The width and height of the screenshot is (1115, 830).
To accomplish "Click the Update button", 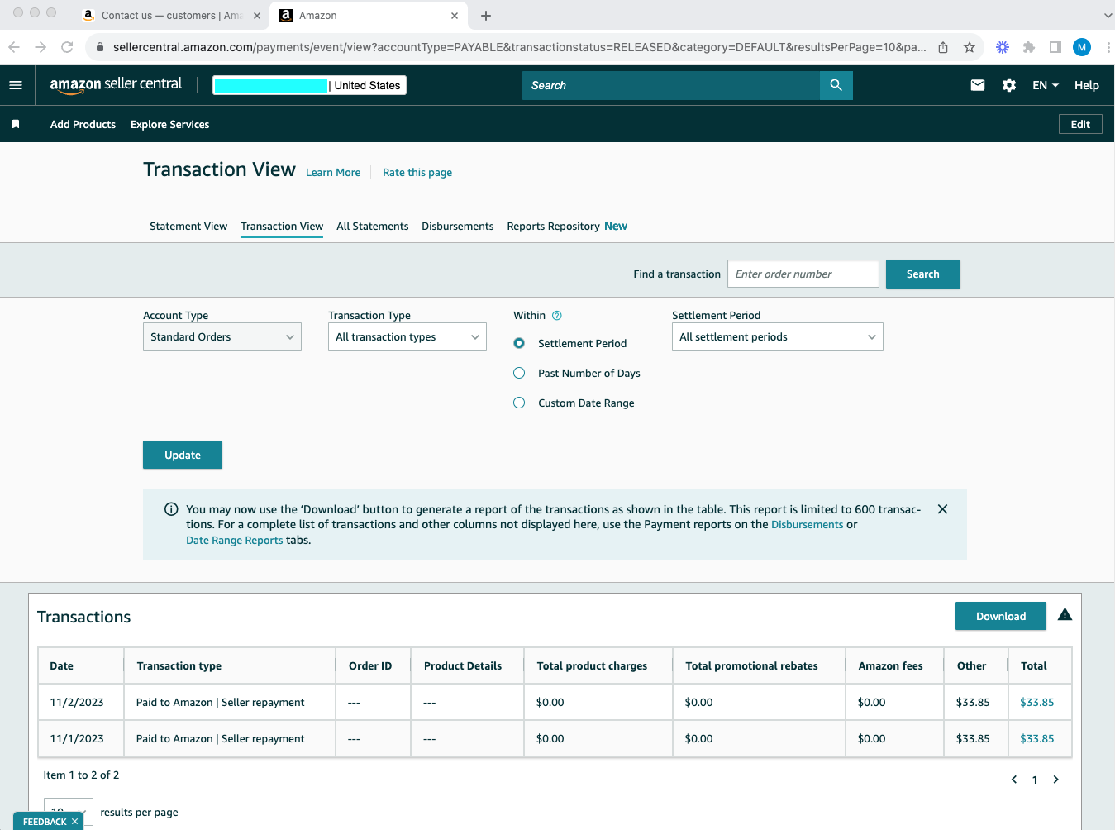I will [x=183, y=455].
